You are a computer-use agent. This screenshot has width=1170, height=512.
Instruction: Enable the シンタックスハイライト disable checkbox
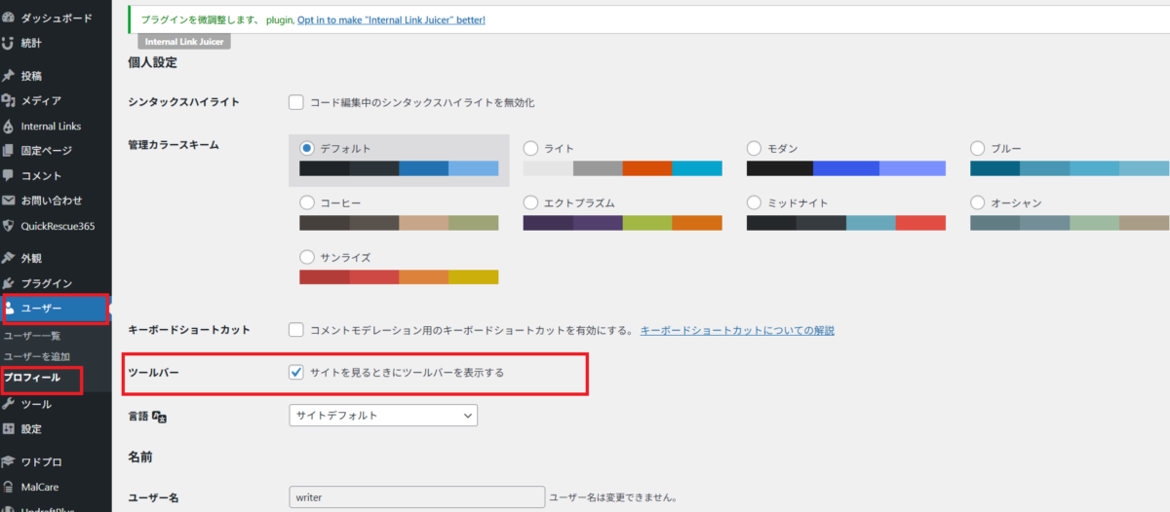(296, 102)
